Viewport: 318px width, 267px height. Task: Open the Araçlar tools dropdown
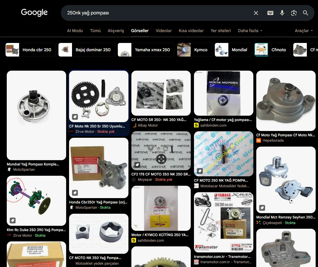304,31
